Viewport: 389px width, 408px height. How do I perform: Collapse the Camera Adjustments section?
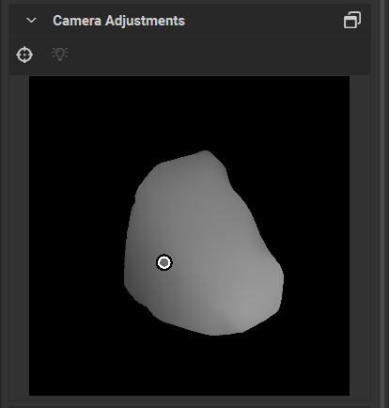click(31, 21)
